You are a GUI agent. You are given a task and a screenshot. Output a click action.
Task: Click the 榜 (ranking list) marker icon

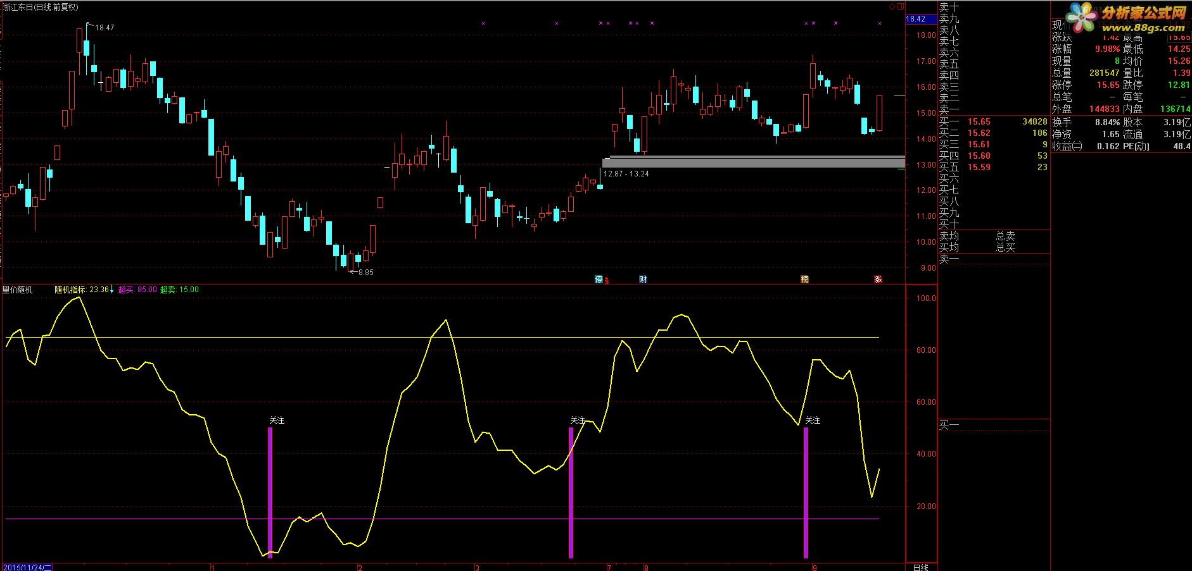[804, 279]
